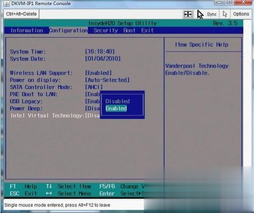This screenshot has width=254, height=213.
Task: Click the Java icon in title bar
Action: (x=7, y=4)
